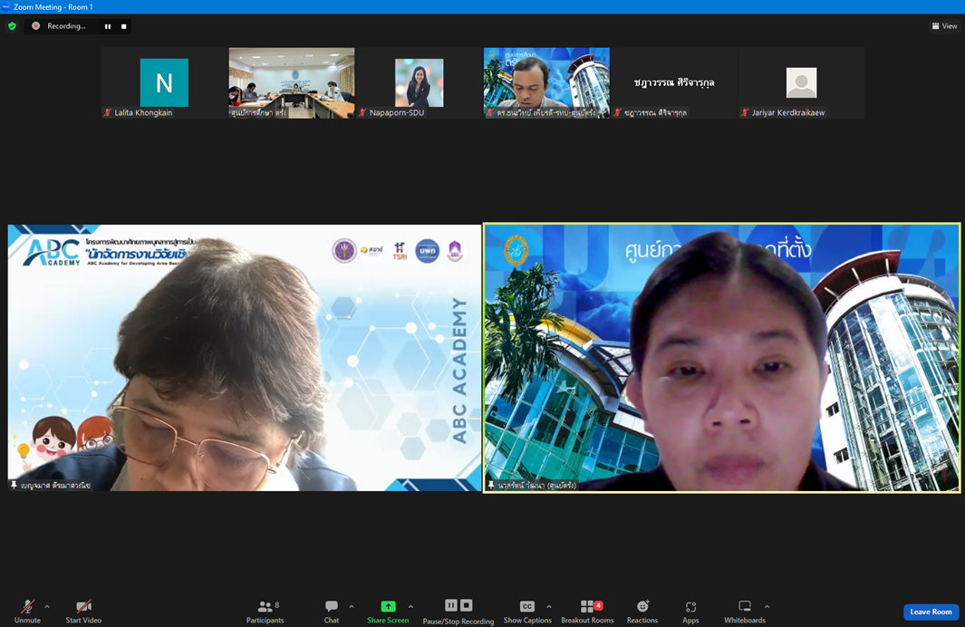Open the View layout menu
The height and width of the screenshot is (627, 965).
click(x=944, y=26)
